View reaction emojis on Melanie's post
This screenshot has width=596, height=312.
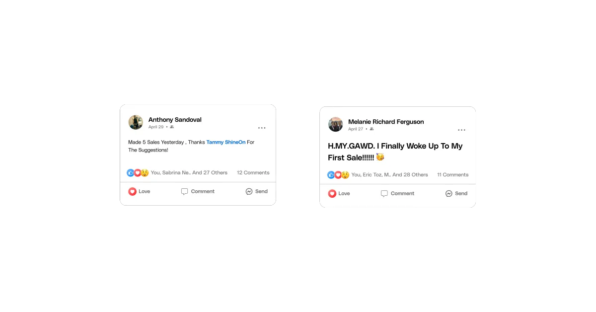point(338,175)
